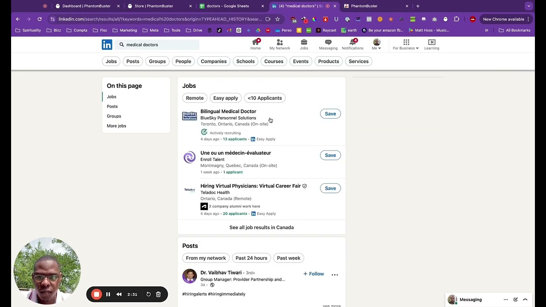
Task: Filter results by Products
Action: pyautogui.click(x=328, y=61)
